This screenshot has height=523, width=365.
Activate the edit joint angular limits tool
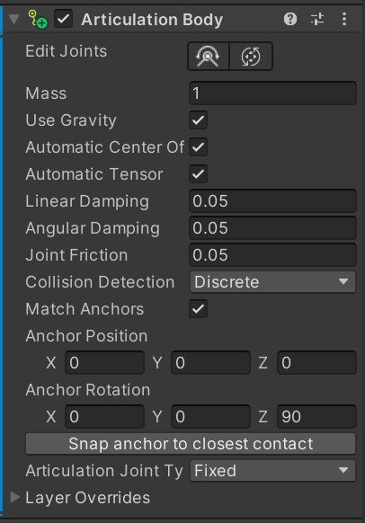pos(209,56)
